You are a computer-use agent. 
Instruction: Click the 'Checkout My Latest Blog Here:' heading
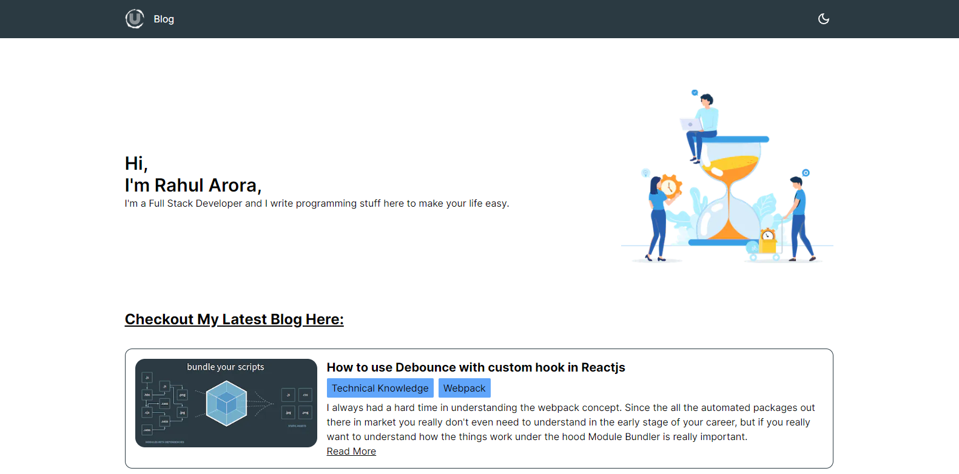(x=234, y=319)
